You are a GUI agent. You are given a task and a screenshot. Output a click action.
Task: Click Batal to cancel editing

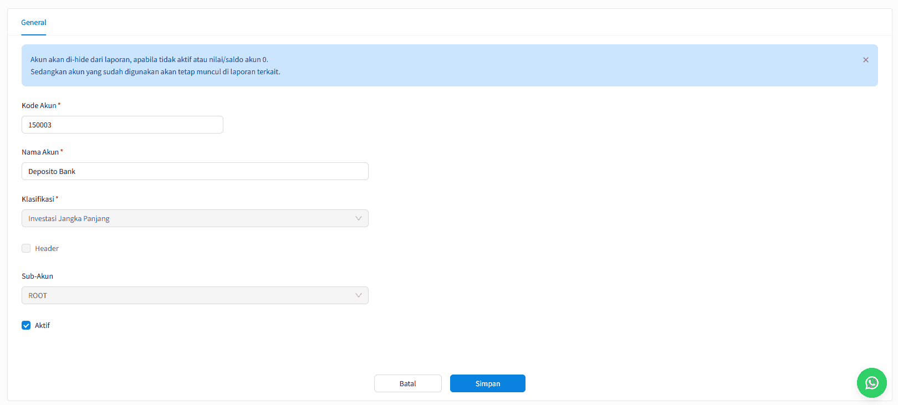(407, 383)
